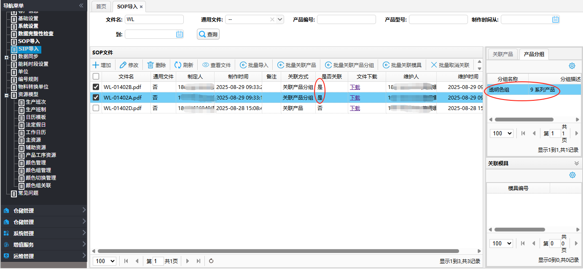The image size is (583, 269).
Task: Open the gear settings in 产品分组 panel
Action: coord(572,66)
